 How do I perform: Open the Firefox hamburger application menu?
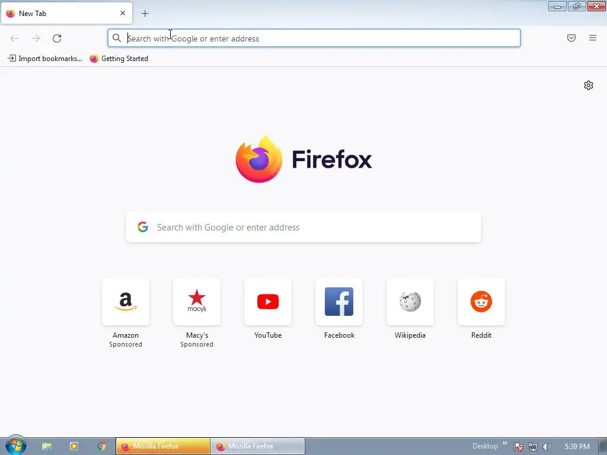tap(593, 38)
